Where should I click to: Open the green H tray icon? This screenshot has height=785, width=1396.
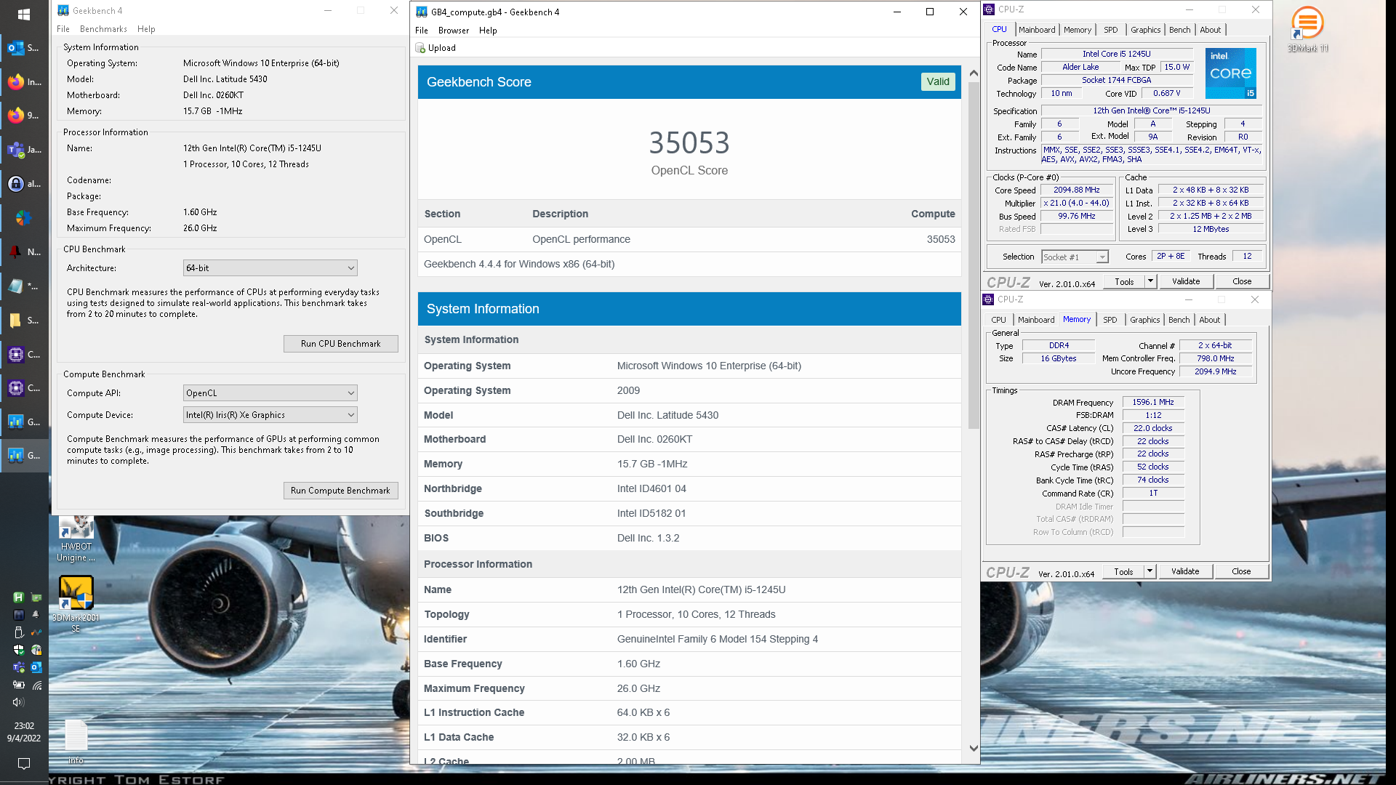point(18,597)
